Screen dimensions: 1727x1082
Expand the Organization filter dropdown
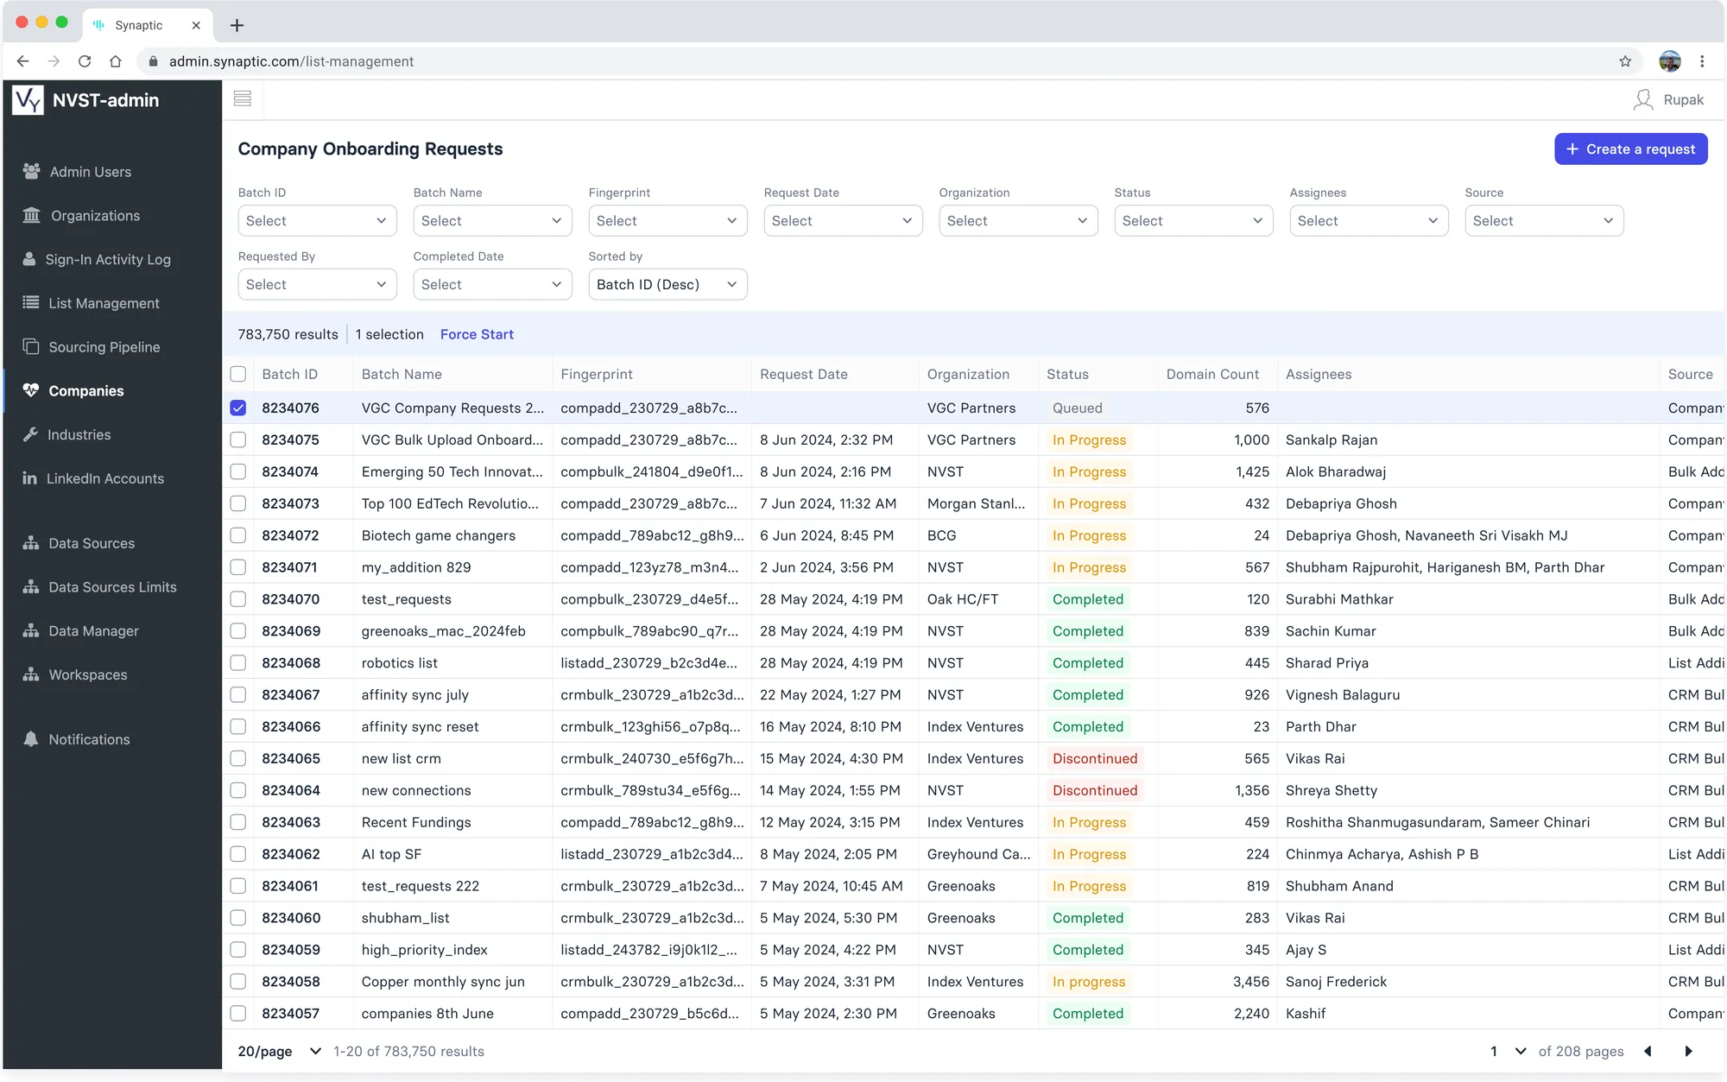1018,221
